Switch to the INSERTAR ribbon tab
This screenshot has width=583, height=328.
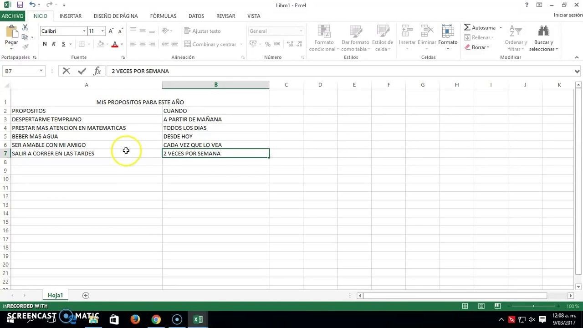71,16
